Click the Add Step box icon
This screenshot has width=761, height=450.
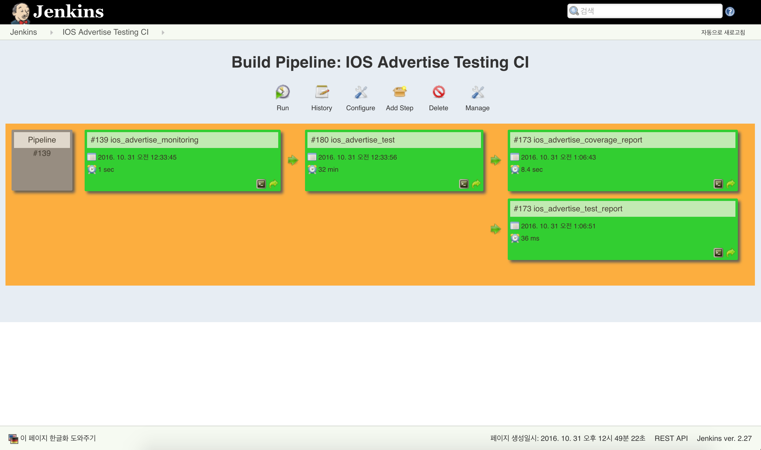[400, 92]
